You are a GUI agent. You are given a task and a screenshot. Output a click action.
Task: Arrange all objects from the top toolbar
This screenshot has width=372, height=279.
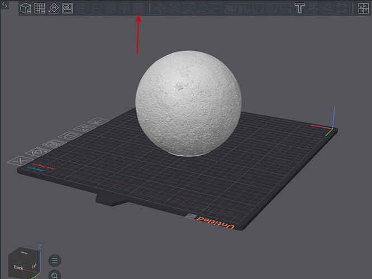tap(68, 8)
